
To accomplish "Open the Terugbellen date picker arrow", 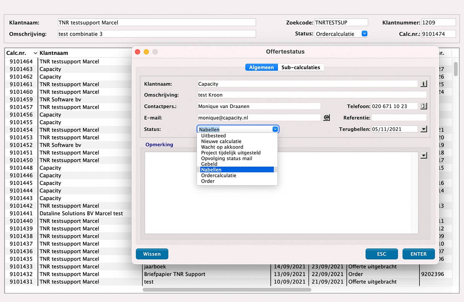I will pos(423,129).
